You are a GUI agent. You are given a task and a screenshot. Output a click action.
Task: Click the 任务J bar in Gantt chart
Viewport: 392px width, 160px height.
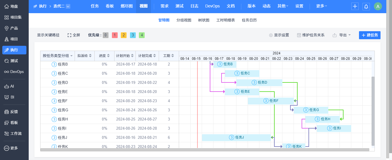click(x=236, y=137)
